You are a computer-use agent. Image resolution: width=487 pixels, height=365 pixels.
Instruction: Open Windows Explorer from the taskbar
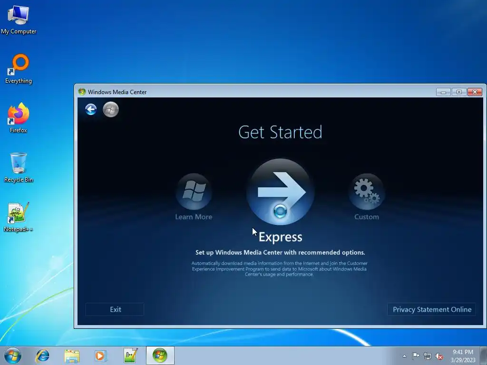pyautogui.click(x=72, y=355)
